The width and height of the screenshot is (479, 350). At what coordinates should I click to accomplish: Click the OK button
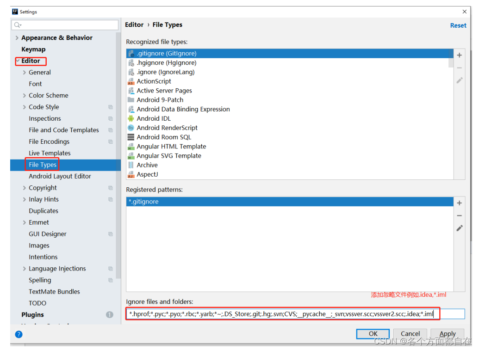[373, 334]
